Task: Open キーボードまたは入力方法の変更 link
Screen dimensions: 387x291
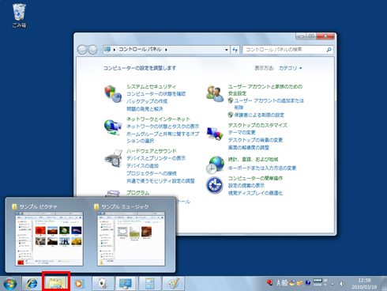Action: pyautogui.click(x=262, y=168)
